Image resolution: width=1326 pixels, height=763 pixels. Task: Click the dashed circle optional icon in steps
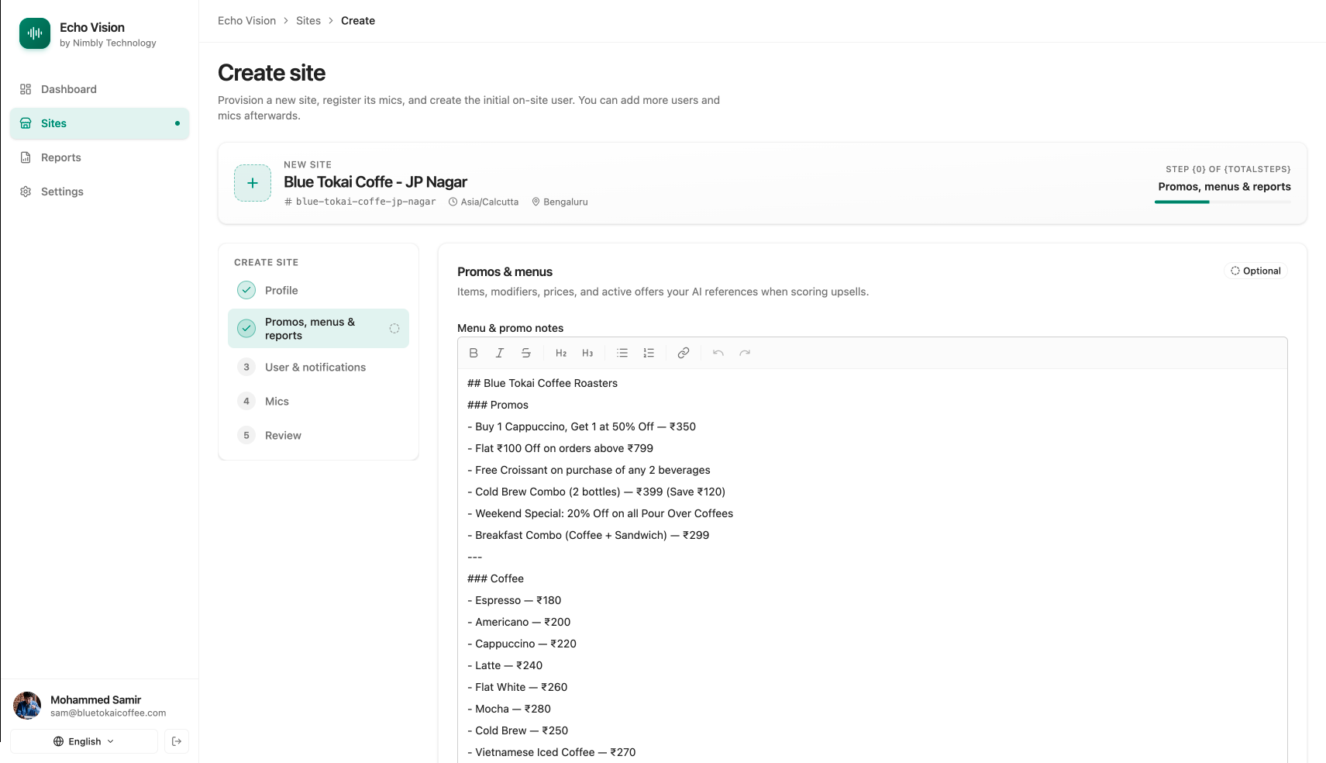[x=394, y=329]
